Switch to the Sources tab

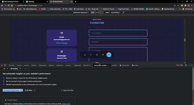click(x=26, y=65)
